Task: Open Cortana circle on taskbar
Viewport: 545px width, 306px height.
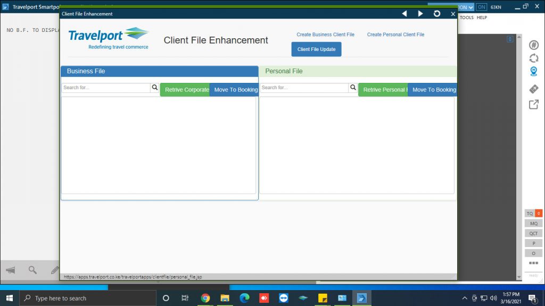Action: [x=166, y=298]
